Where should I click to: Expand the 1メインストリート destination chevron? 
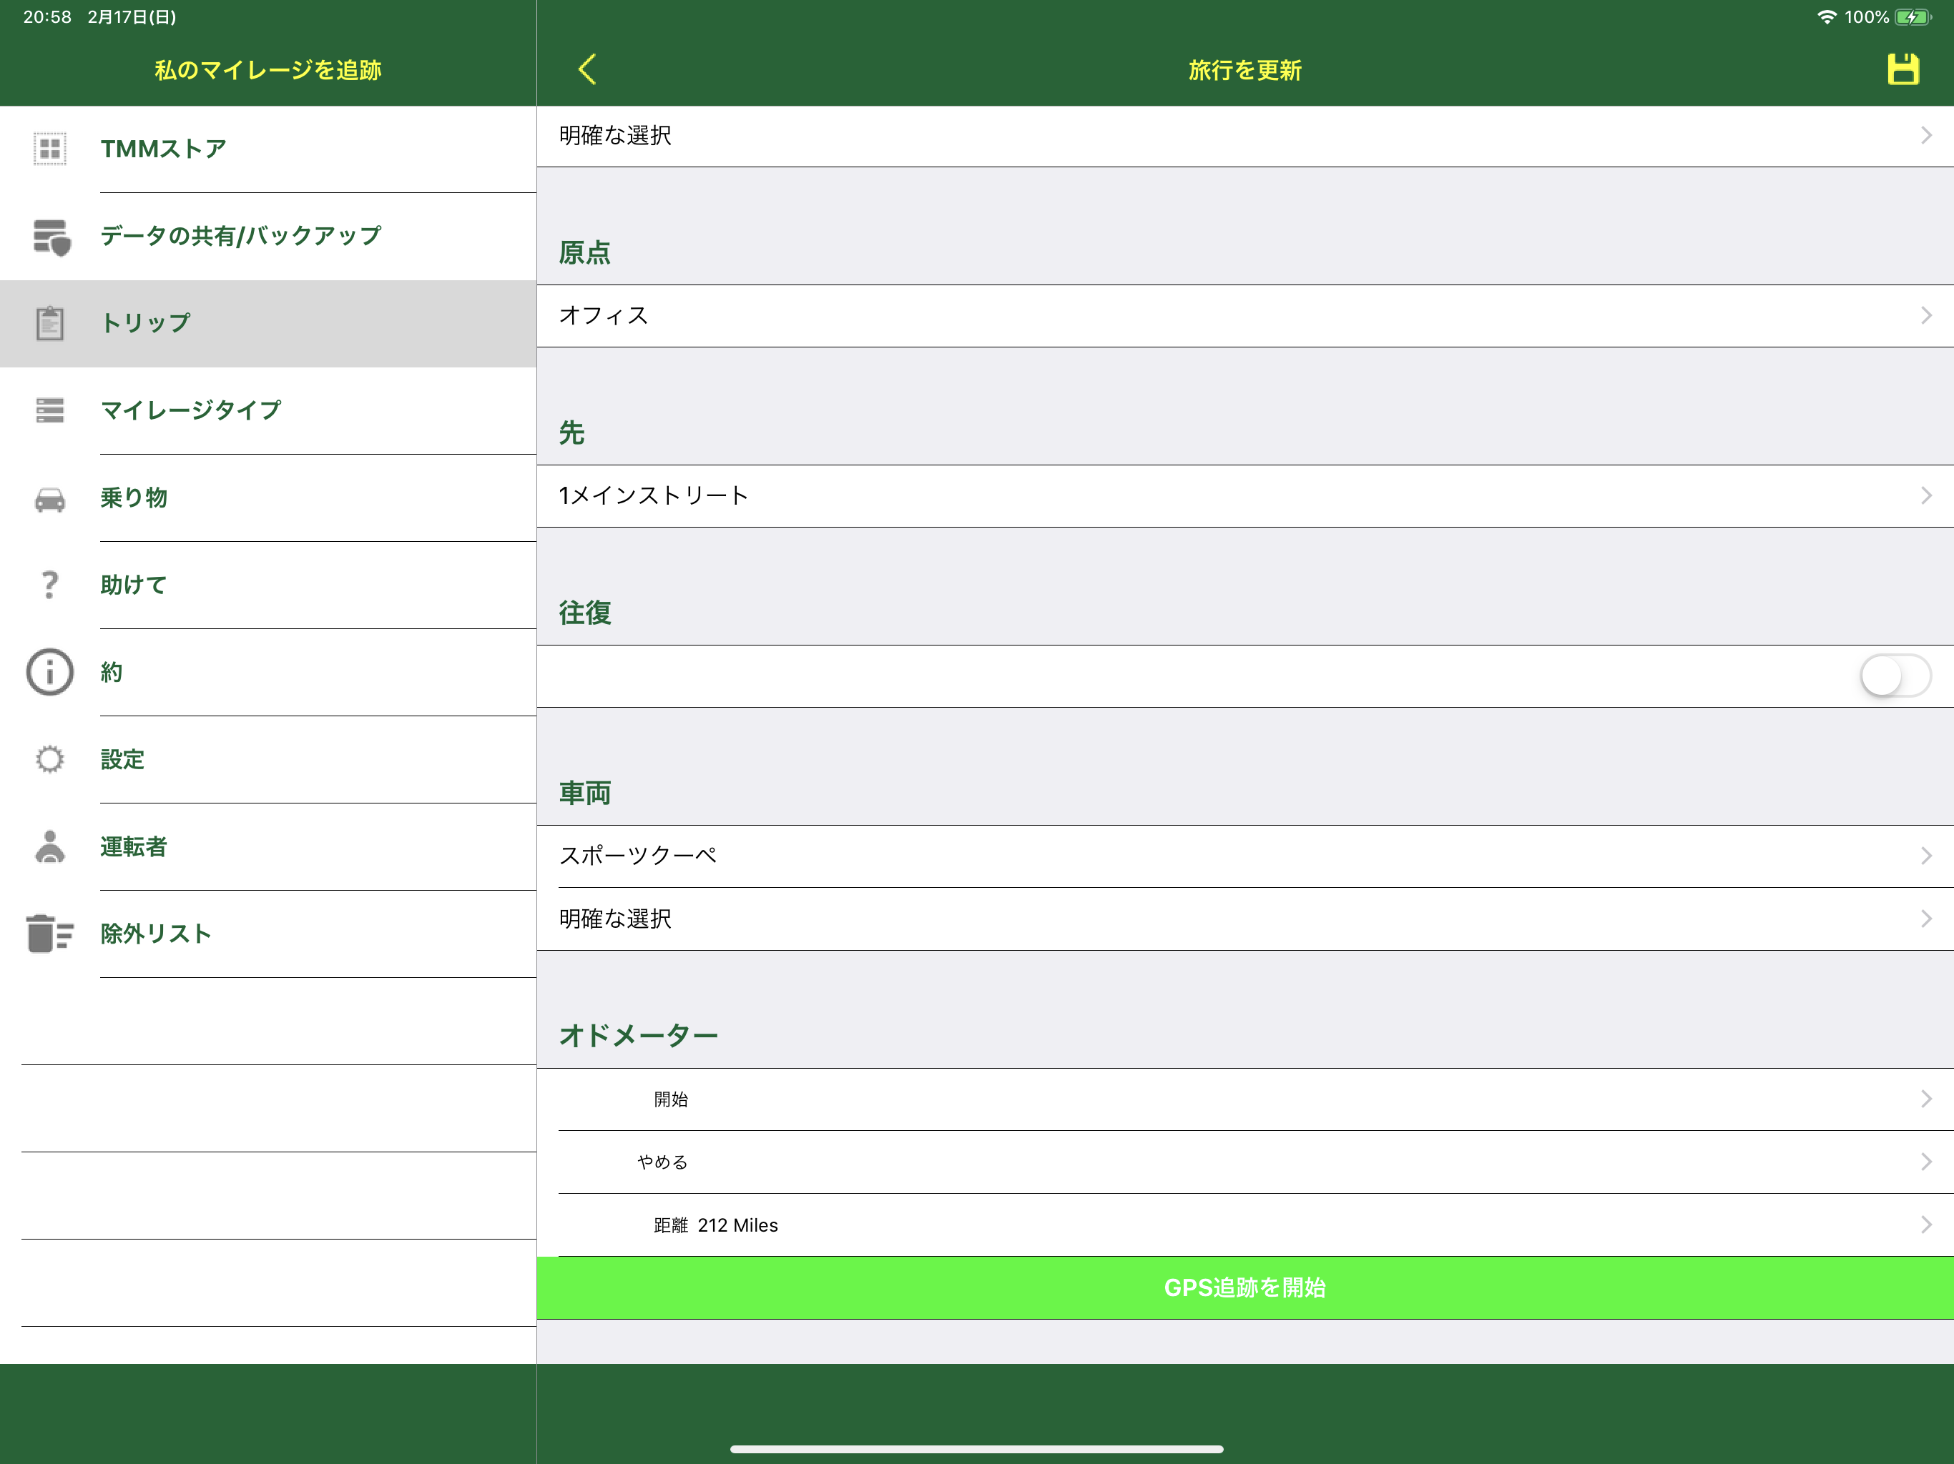pos(1925,496)
